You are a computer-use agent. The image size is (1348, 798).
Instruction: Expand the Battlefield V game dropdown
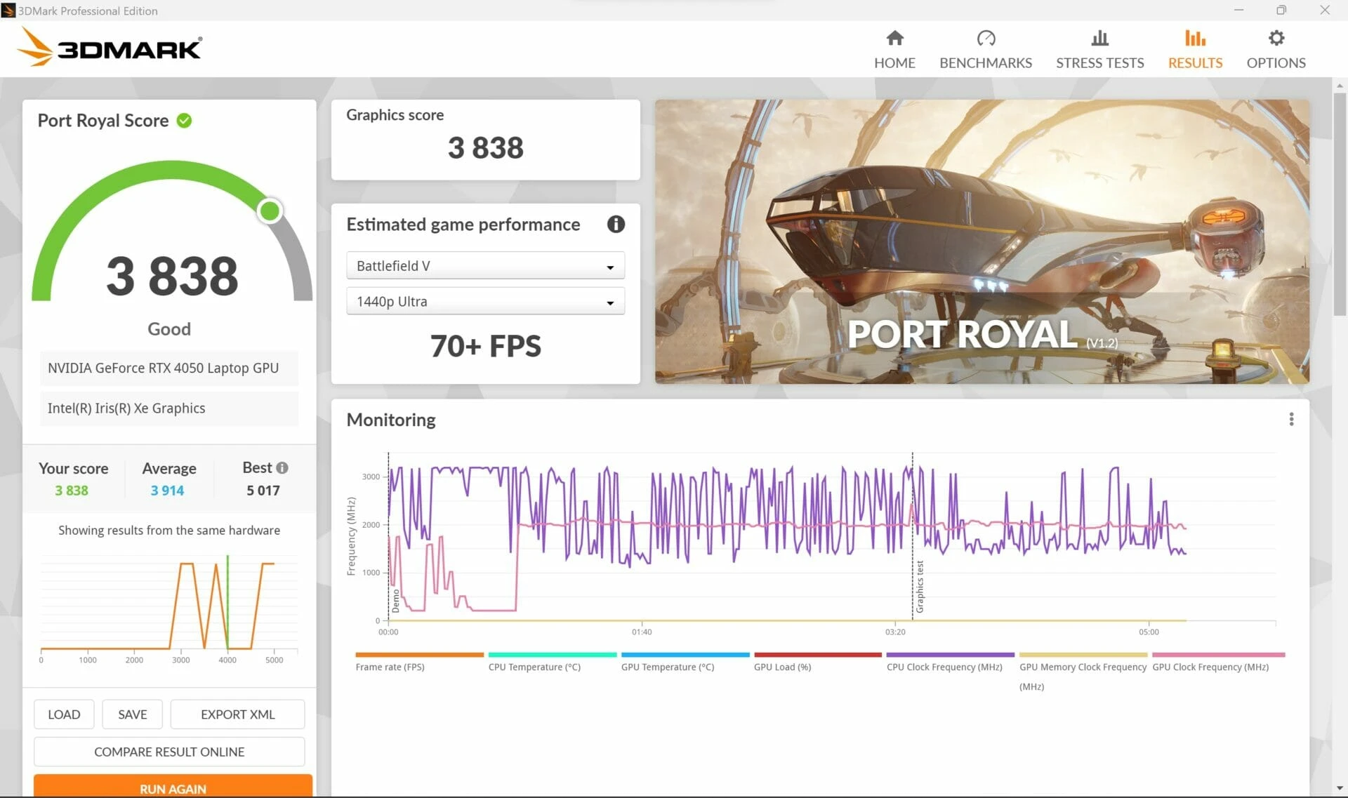point(485,266)
